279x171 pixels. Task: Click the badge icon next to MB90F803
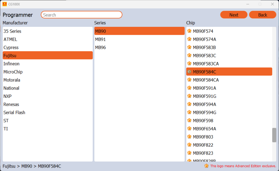[189, 137]
